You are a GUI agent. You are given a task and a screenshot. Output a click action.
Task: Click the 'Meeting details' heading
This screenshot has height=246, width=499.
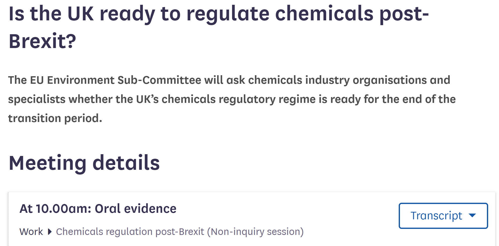pyautogui.click(x=84, y=163)
